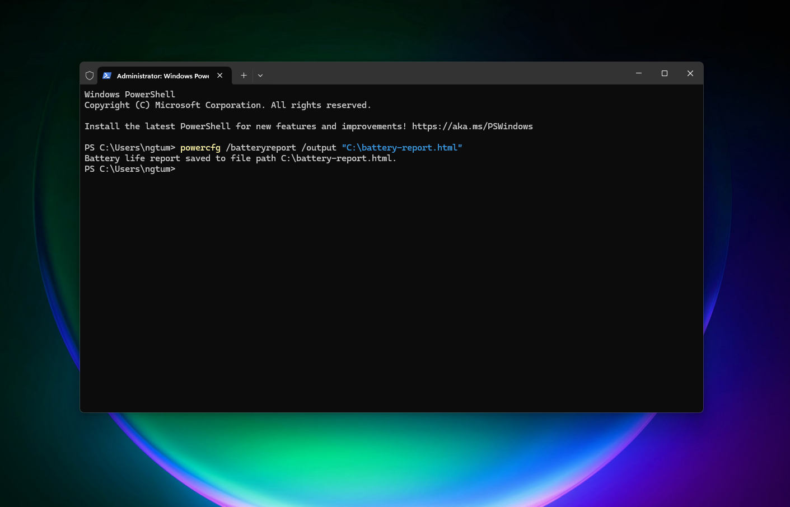Click the 'Windows PowerShell' header line

pos(130,95)
